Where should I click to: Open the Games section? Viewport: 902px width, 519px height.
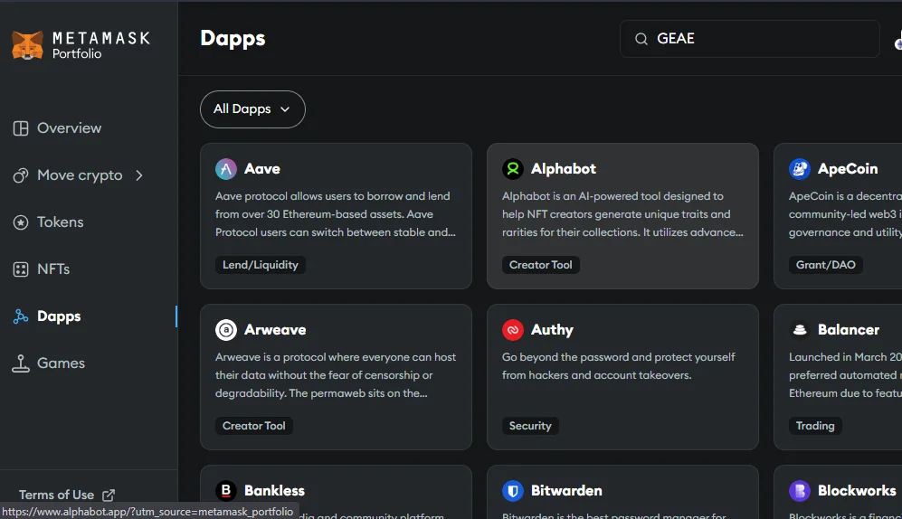coord(61,363)
